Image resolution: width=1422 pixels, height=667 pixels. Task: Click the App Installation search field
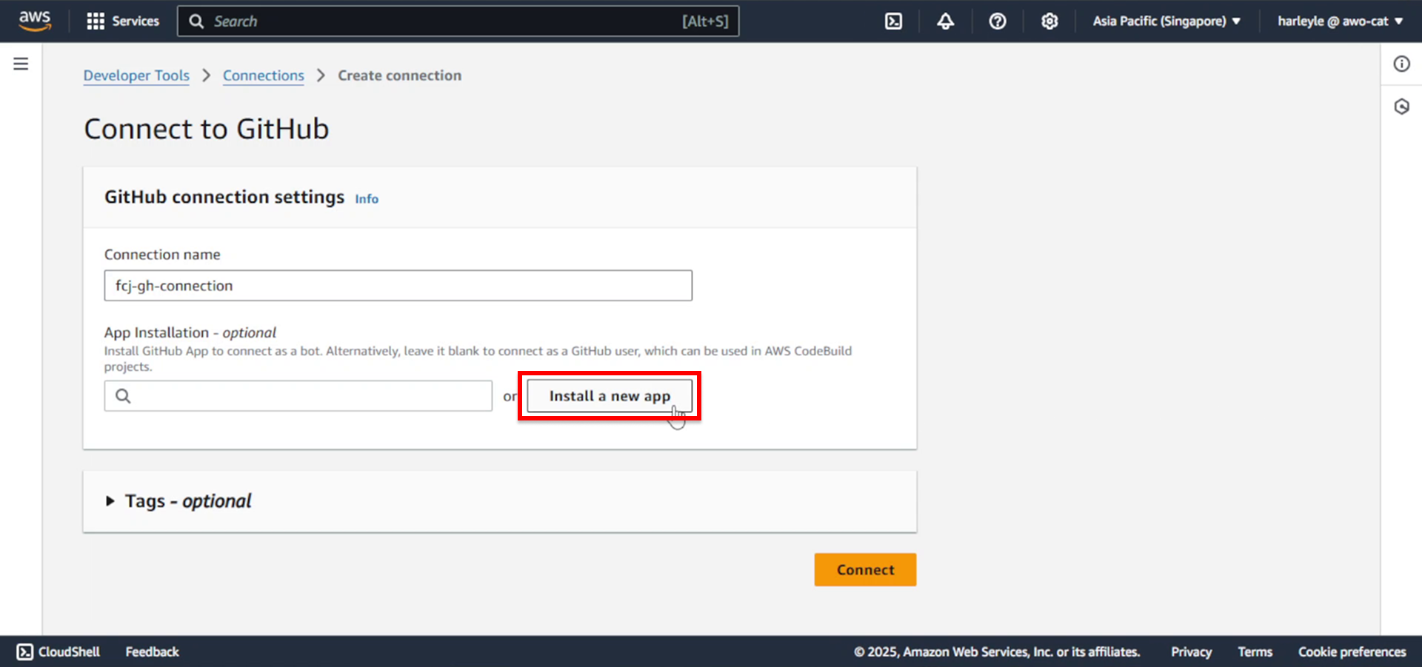point(298,396)
